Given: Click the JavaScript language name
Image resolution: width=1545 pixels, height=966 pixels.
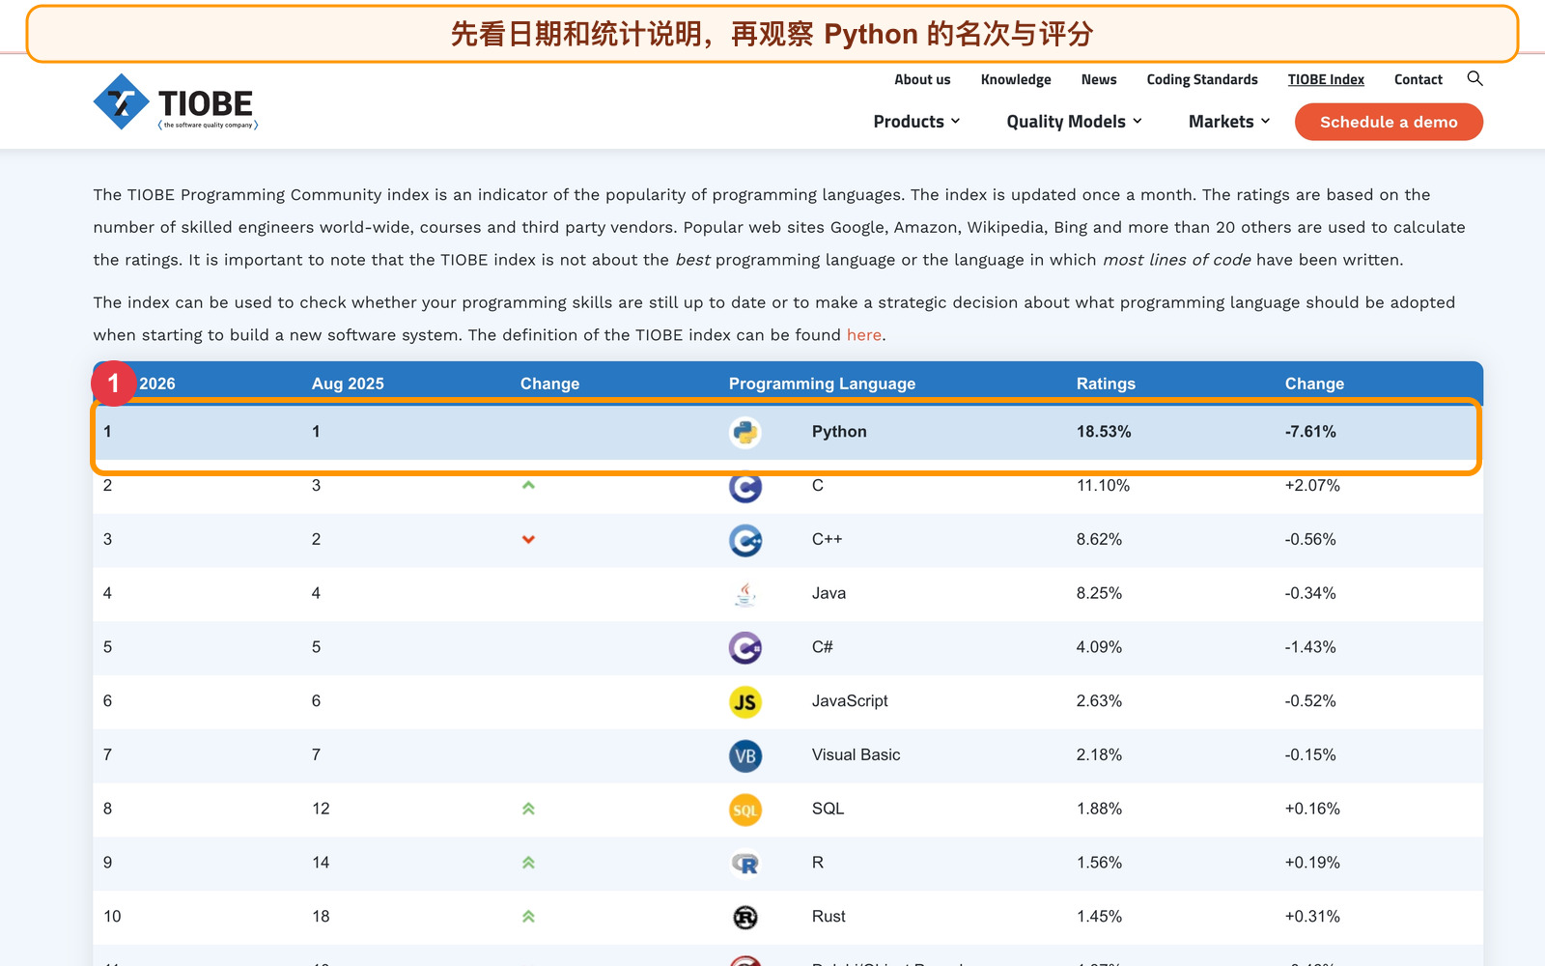Looking at the screenshot, I should pyautogui.click(x=850, y=701).
